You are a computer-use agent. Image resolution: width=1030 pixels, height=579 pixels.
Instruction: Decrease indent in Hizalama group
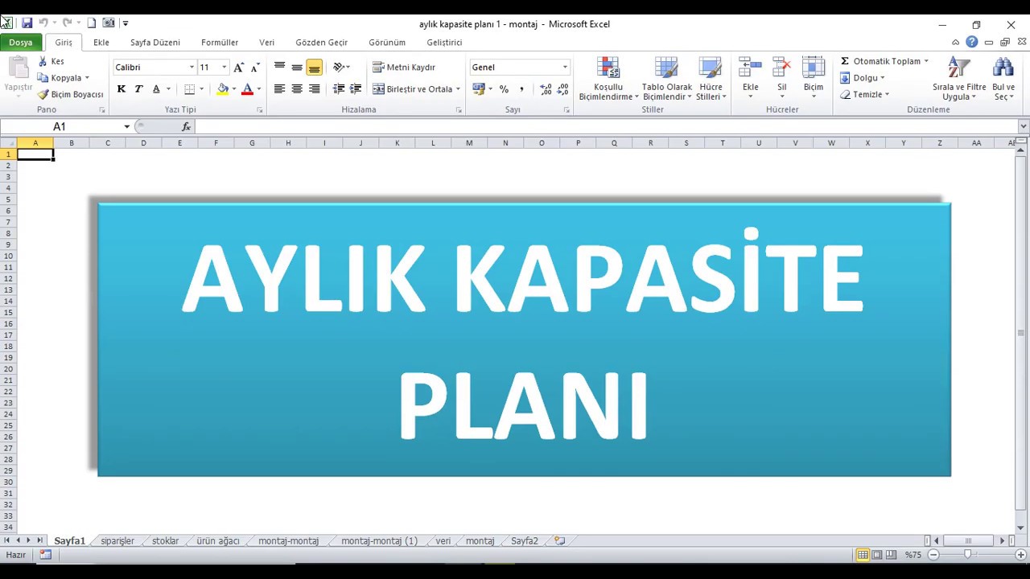point(339,89)
